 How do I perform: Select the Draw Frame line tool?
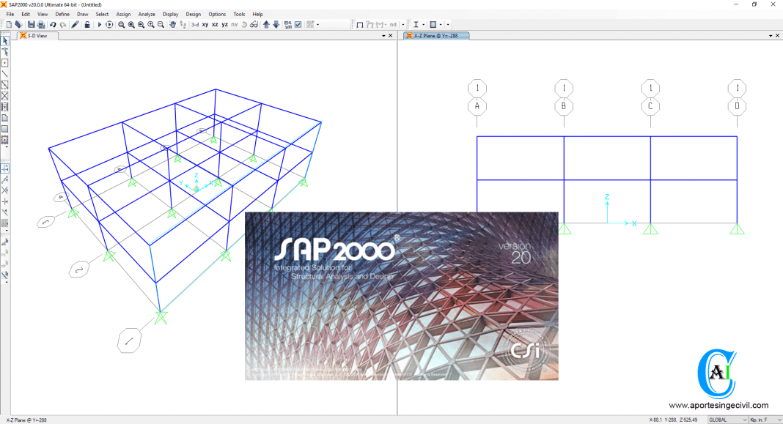point(5,74)
